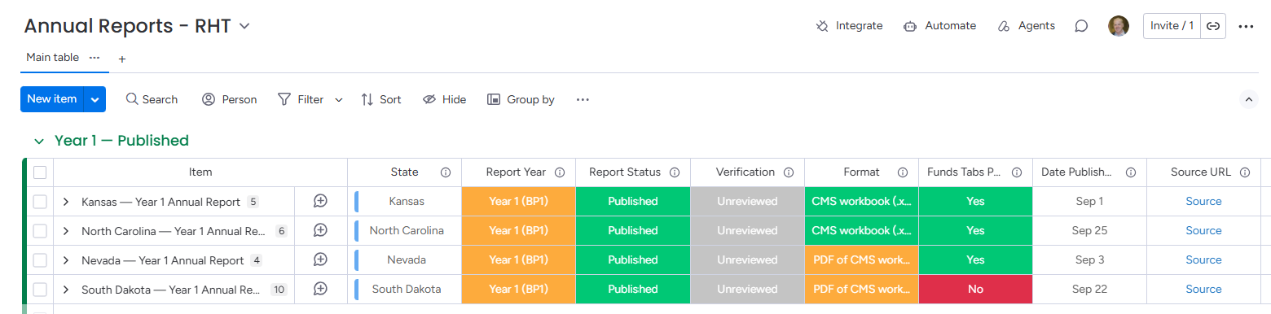1271x314 pixels.
Task: Switch to the Main table tab
Action: coord(52,58)
